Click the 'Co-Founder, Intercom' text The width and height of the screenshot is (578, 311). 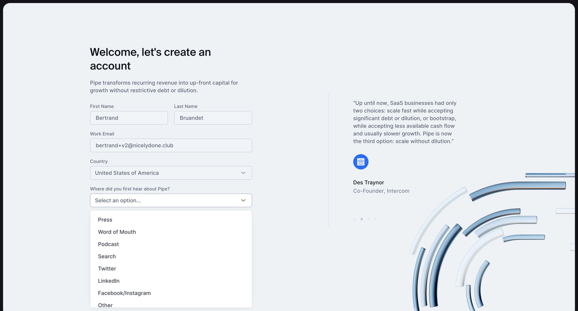pyautogui.click(x=381, y=191)
